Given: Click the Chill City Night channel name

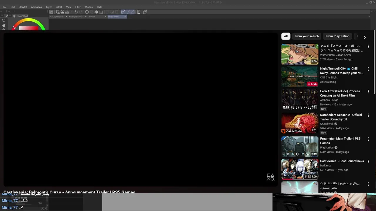Looking at the screenshot, I should (x=329, y=78).
